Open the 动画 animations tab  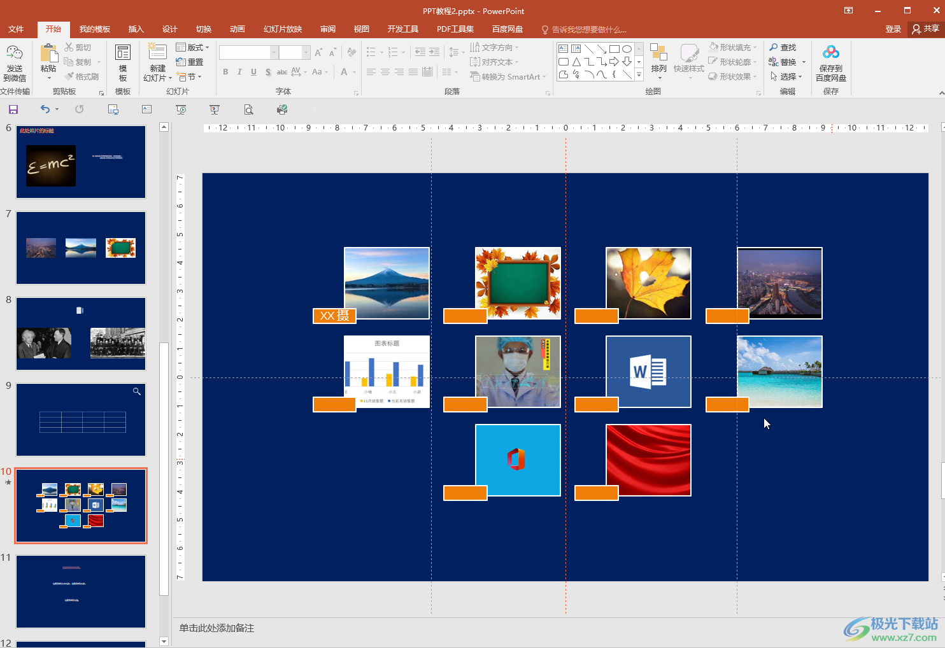coord(237,29)
